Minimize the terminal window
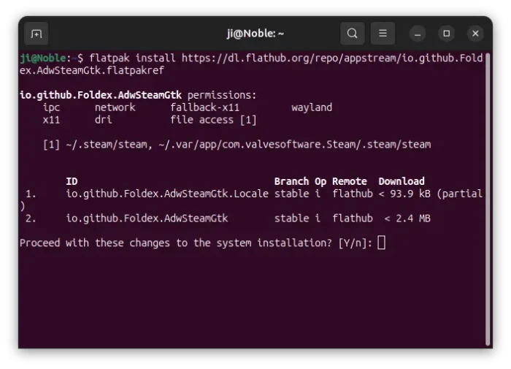This screenshot has width=511, height=369. [418, 34]
